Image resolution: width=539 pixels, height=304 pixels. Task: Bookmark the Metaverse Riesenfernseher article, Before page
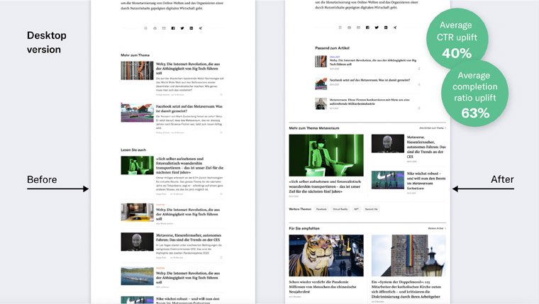pos(221,257)
